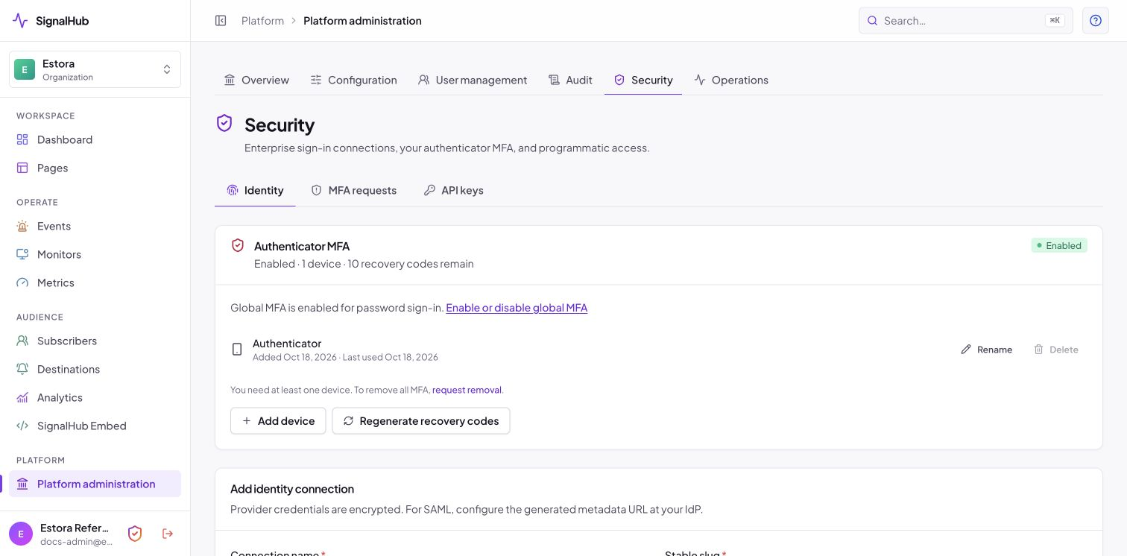Click the Rename pencil button for Authenticator

(x=987, y=350)
